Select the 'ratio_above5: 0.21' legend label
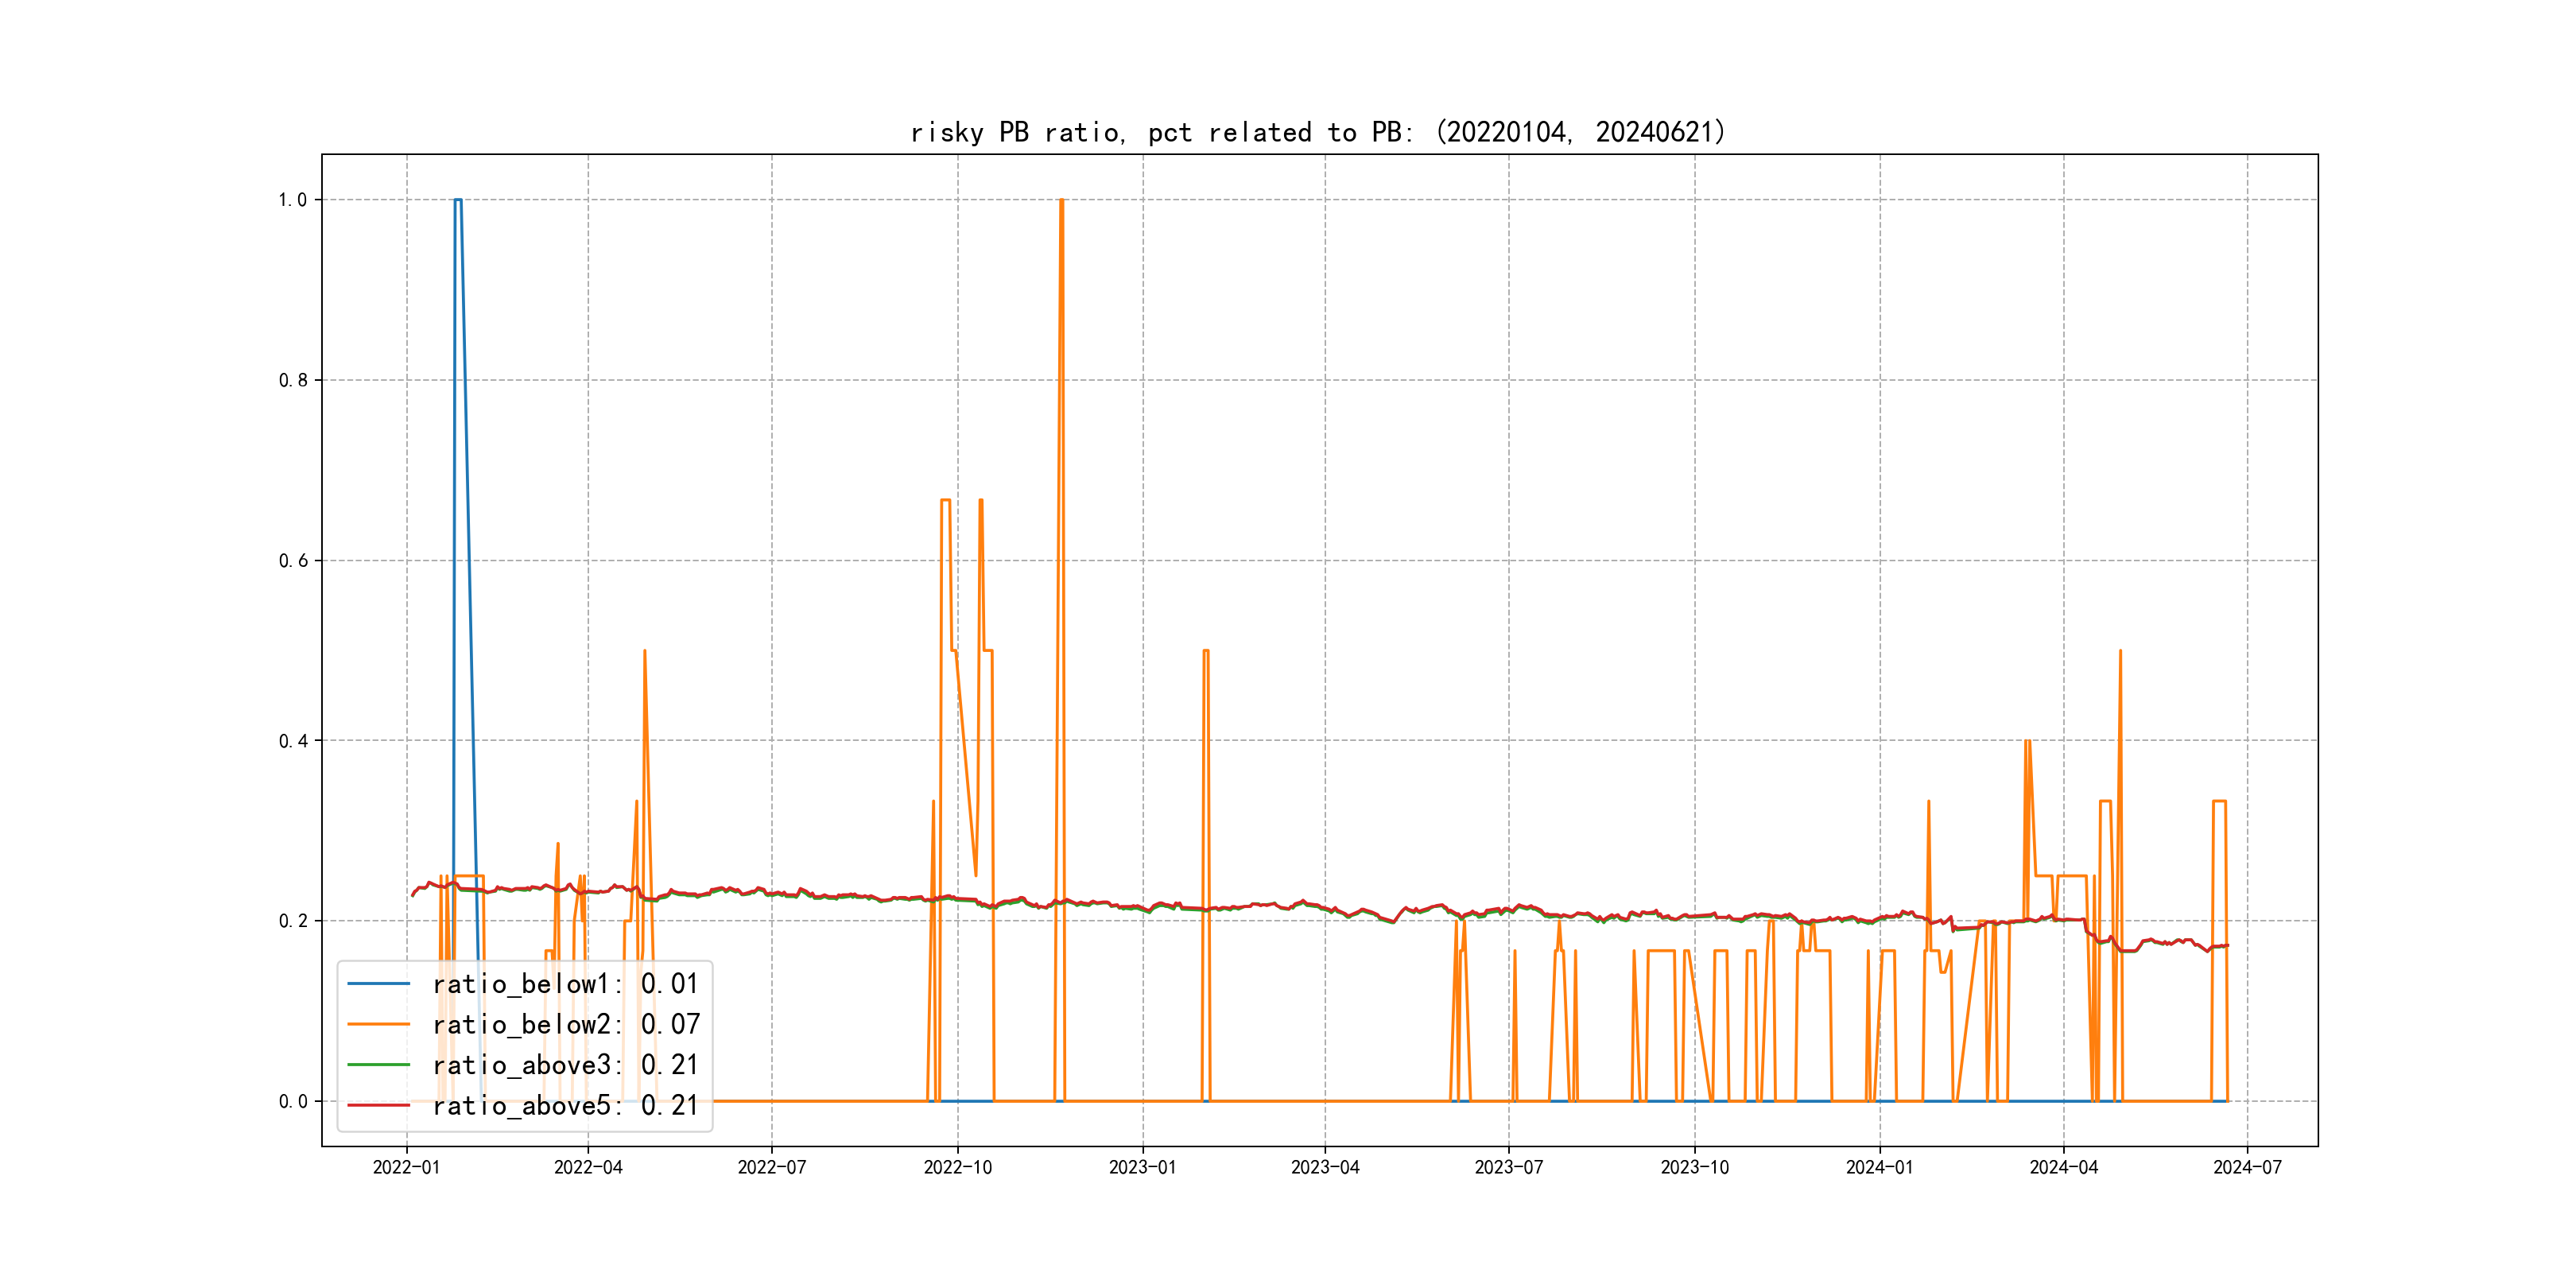Viewport: 2576px width, 1288px height. (565, 1105)
